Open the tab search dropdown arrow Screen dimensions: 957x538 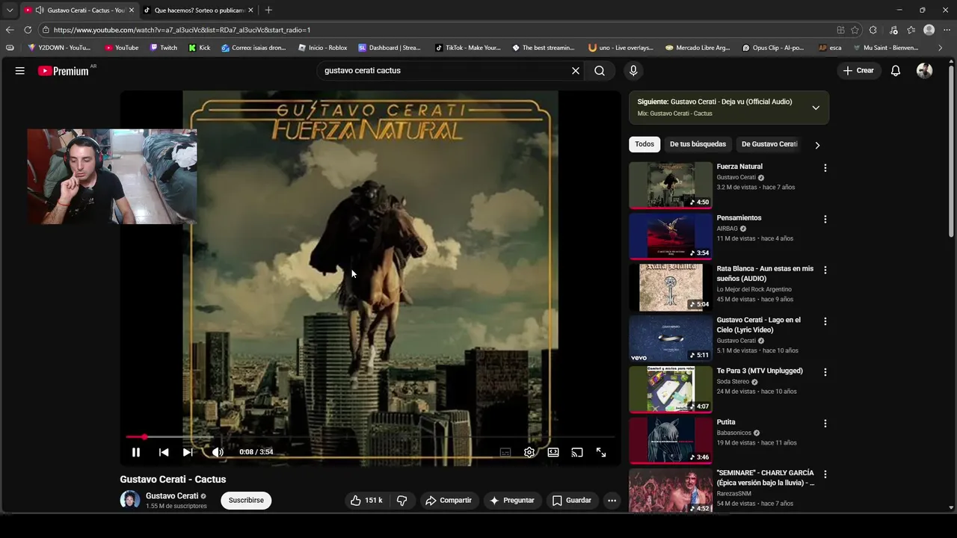[10, 10]
